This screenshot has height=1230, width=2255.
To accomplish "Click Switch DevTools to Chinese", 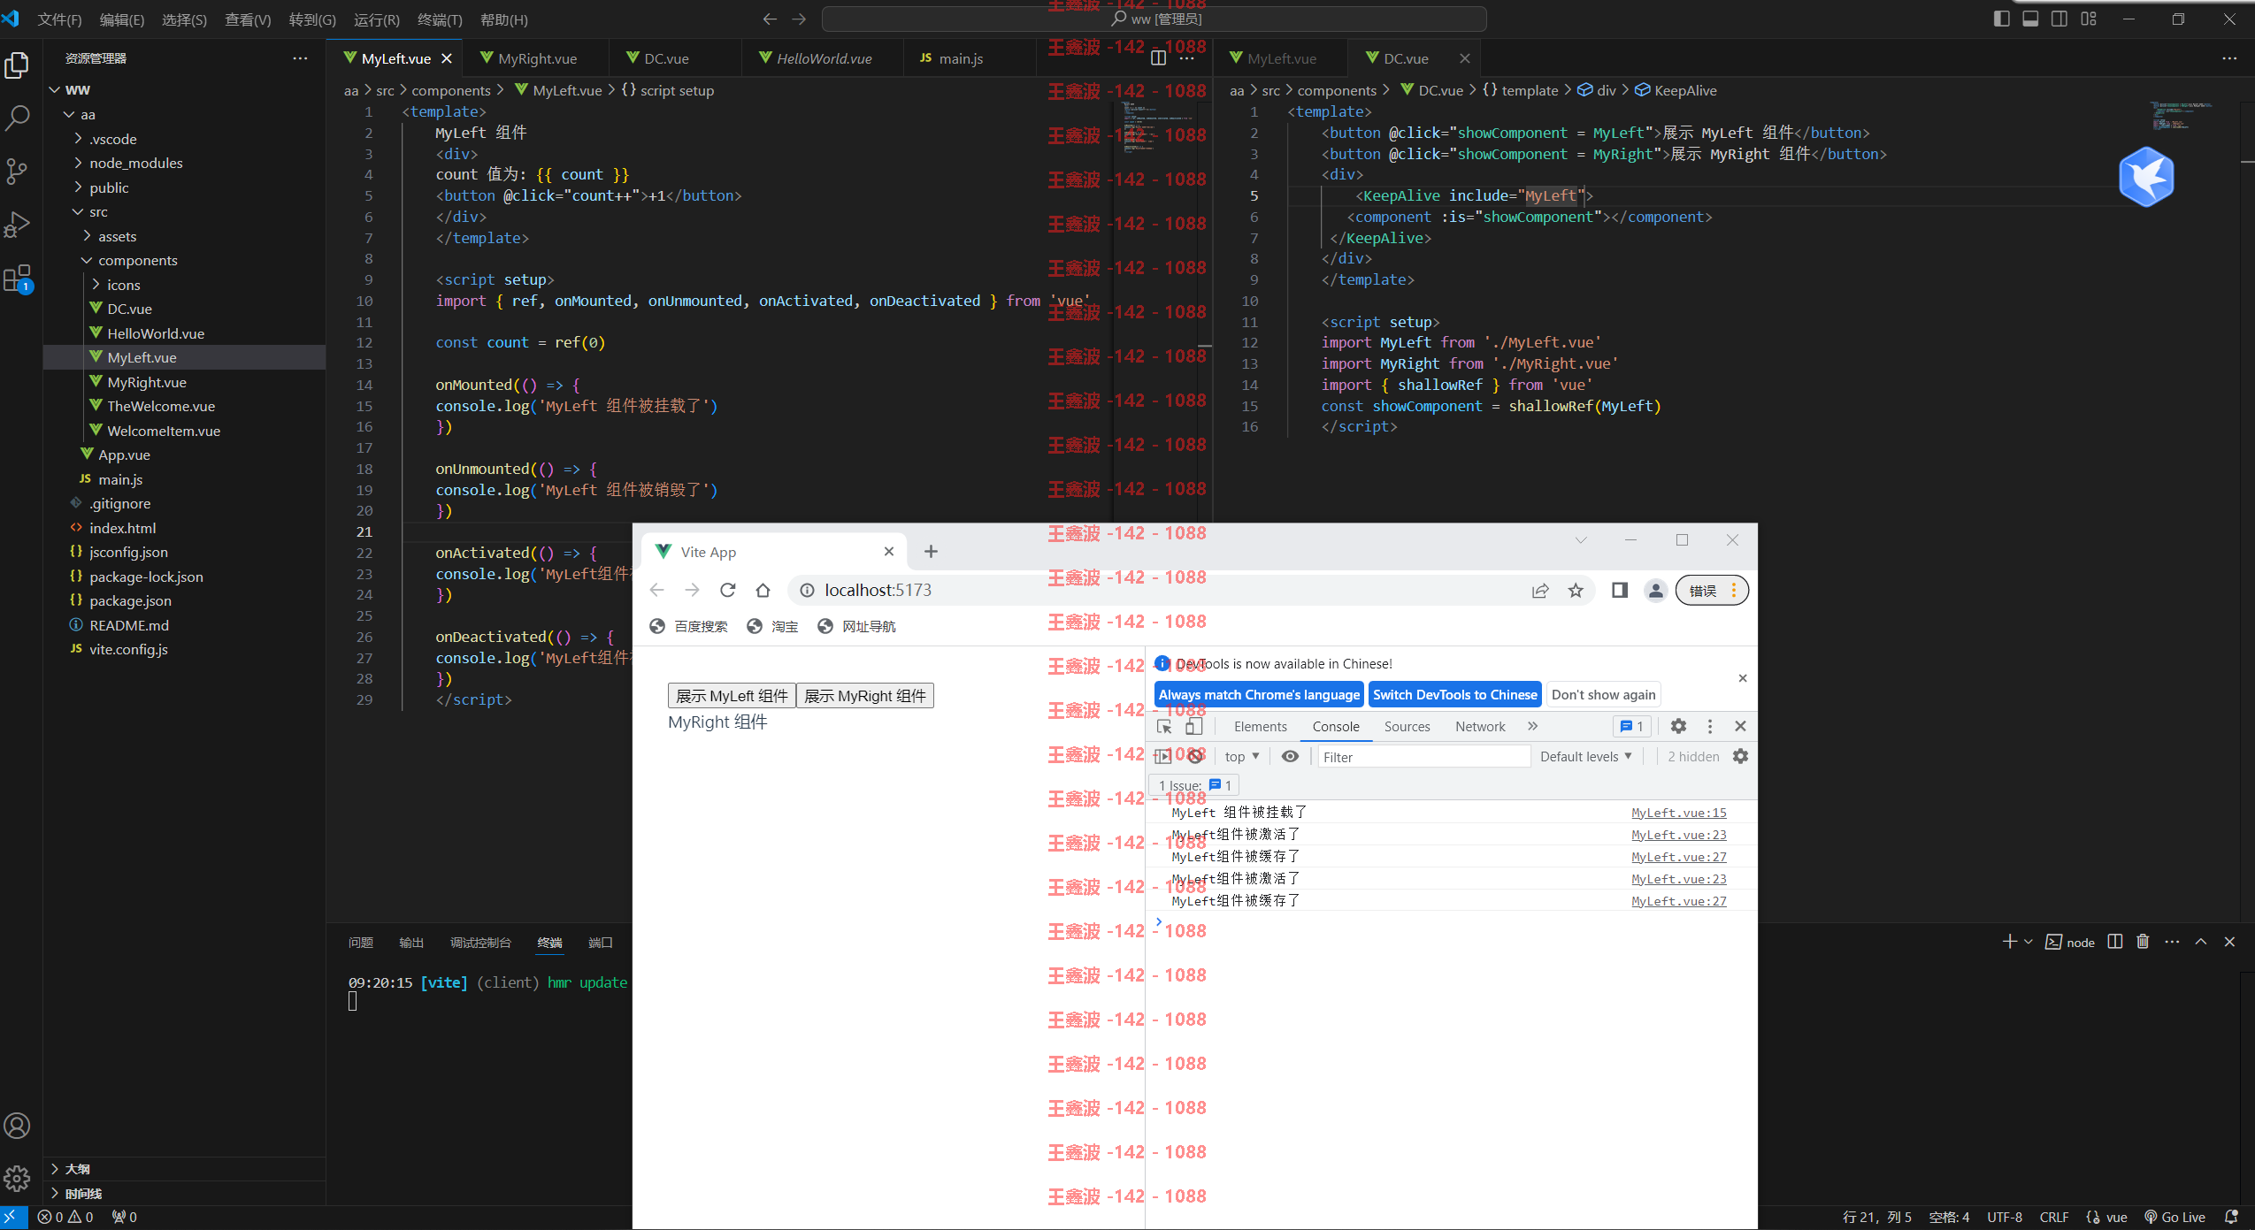I will coord(1454,694).
